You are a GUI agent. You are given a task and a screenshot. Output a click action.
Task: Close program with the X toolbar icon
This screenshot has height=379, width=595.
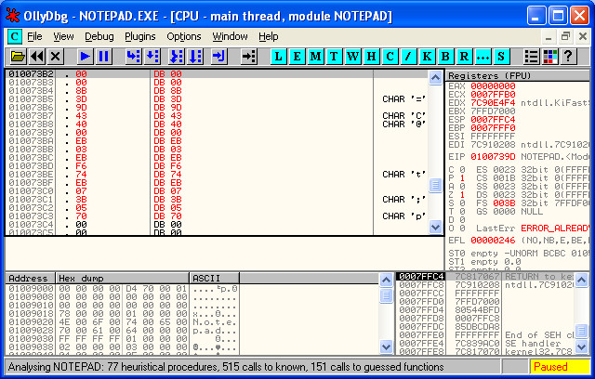click(55, 57)
